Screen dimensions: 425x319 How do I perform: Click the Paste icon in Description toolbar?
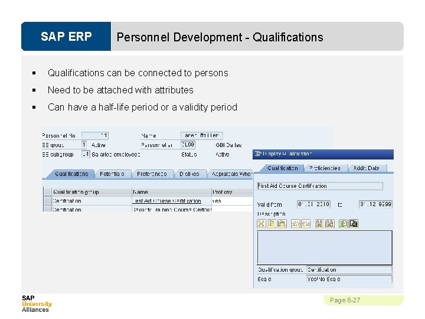[282, 224]
